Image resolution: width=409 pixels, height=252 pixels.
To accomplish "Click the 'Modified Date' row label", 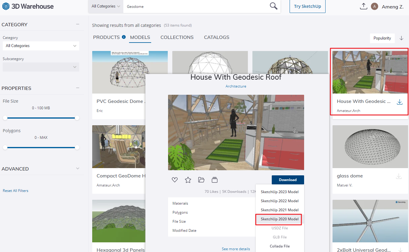I will click(x=184, y=231).
